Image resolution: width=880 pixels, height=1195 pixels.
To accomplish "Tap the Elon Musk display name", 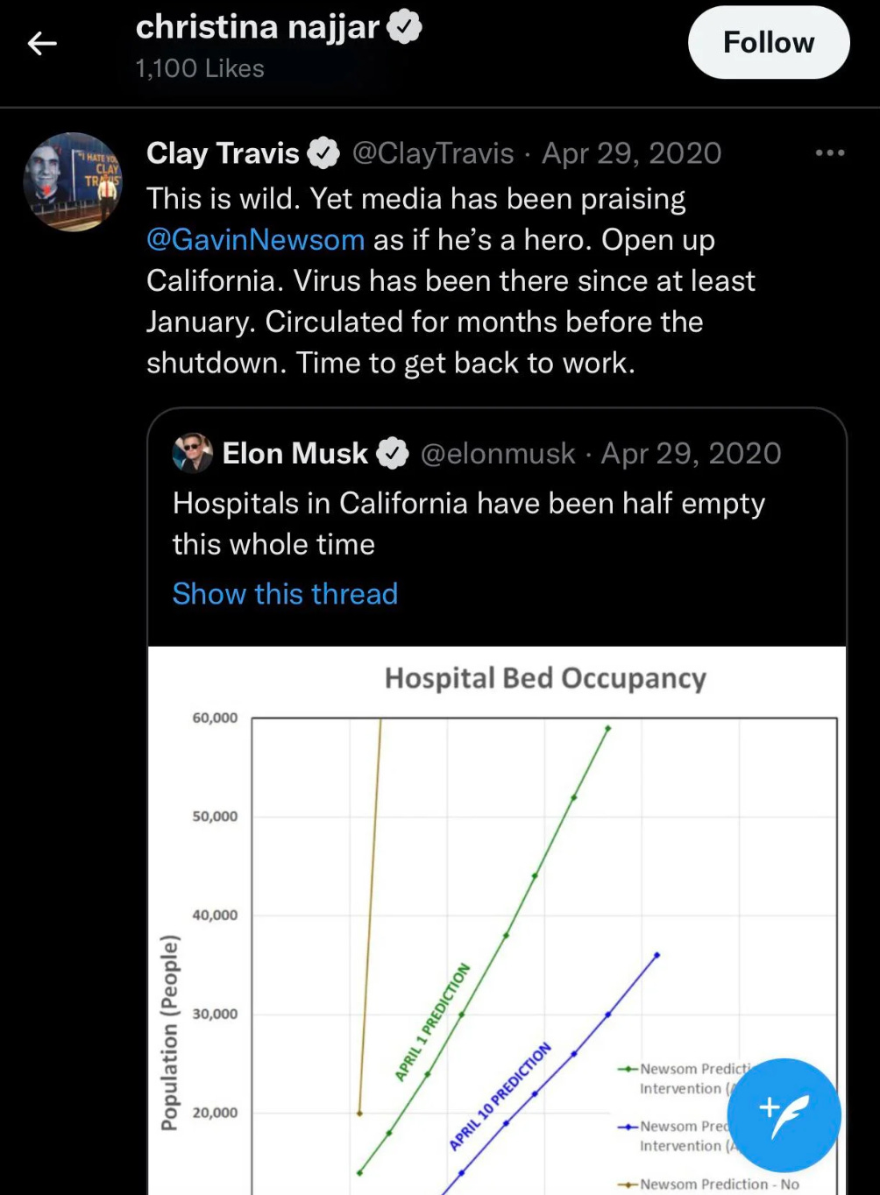I will tap(295, 454).
